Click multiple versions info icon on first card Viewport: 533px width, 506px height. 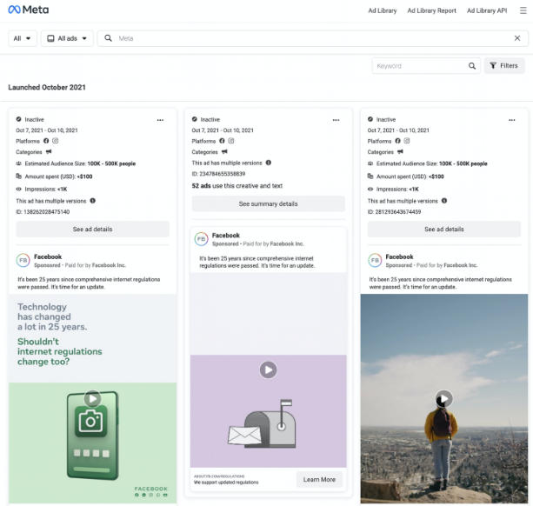pyautogui.click(x=92, y=201)
